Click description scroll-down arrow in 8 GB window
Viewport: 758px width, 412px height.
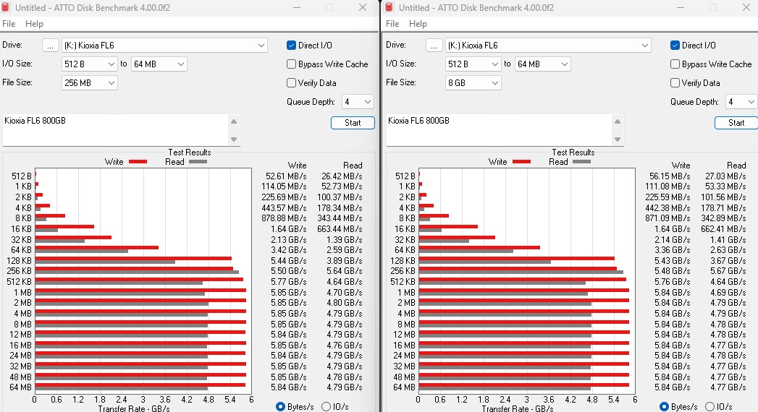coord(617,140)
